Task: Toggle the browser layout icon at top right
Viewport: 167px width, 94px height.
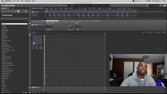Action: 164,5
